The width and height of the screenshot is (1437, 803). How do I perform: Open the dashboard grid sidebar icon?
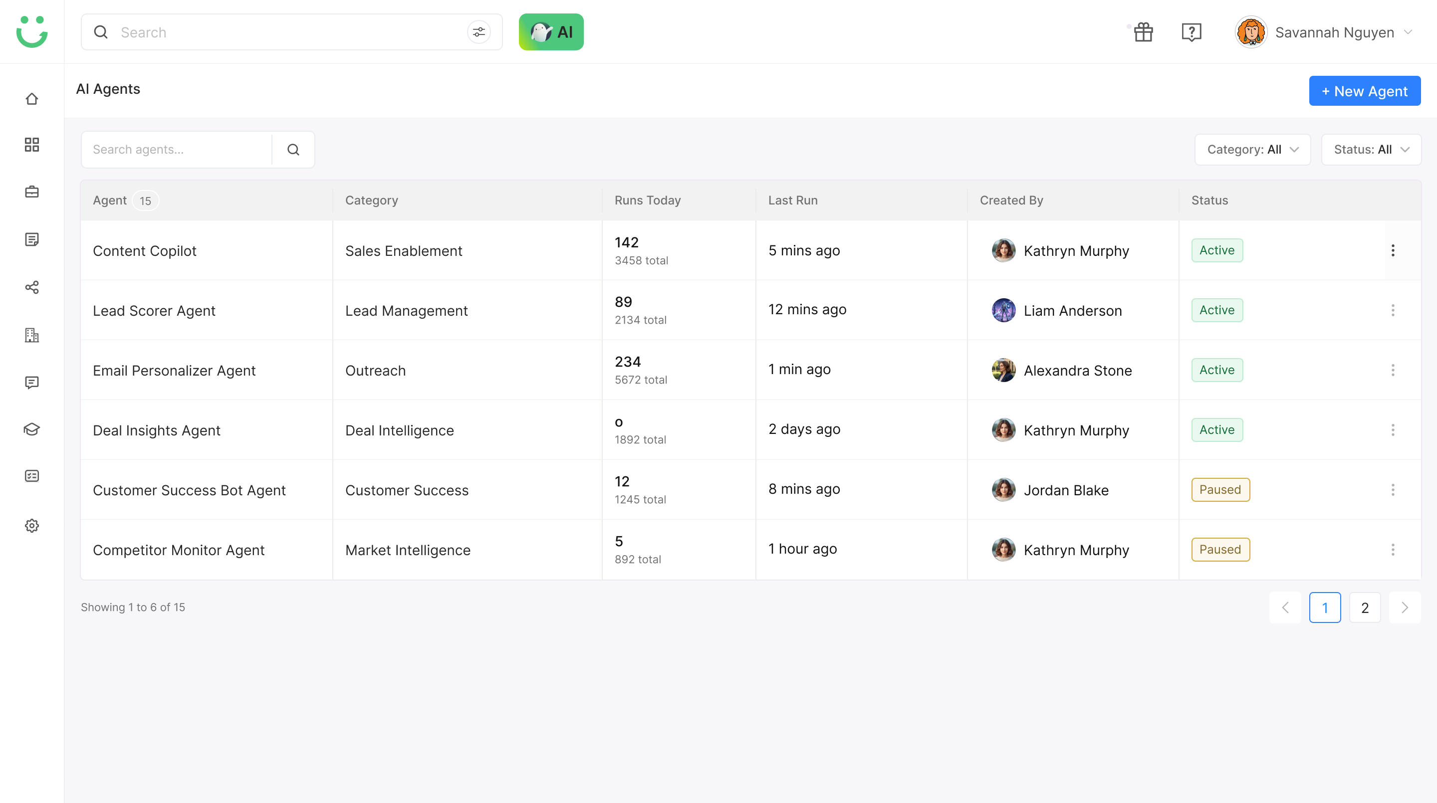(32, 145)
